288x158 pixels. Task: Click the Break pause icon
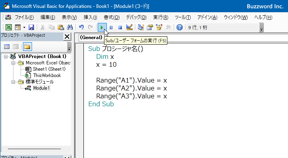click(111, 28)
